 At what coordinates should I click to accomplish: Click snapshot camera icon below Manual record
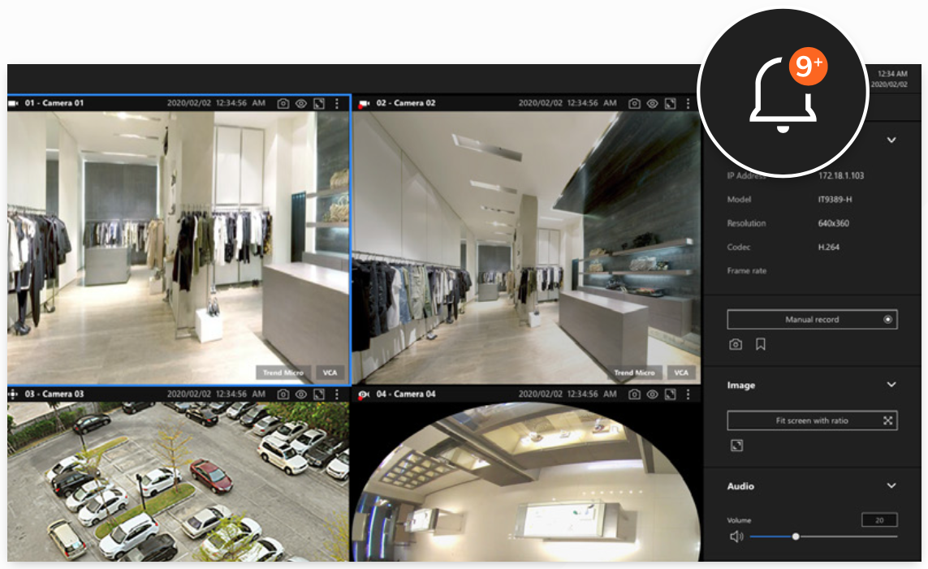click(735, 345)
